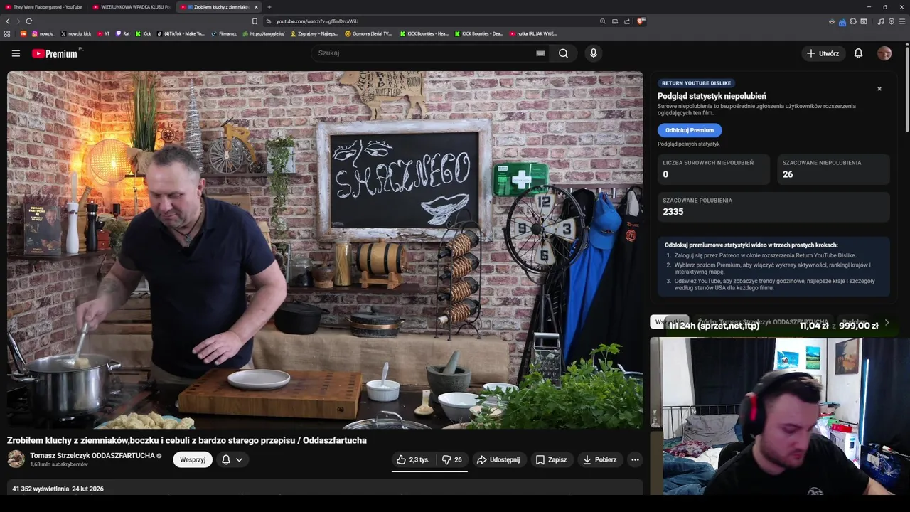910x512 pixels.
Task: Switch to WIZERUNKOWA WPADKA KLUBU tab
Action: pyautogui.click(x=132, y=7)
